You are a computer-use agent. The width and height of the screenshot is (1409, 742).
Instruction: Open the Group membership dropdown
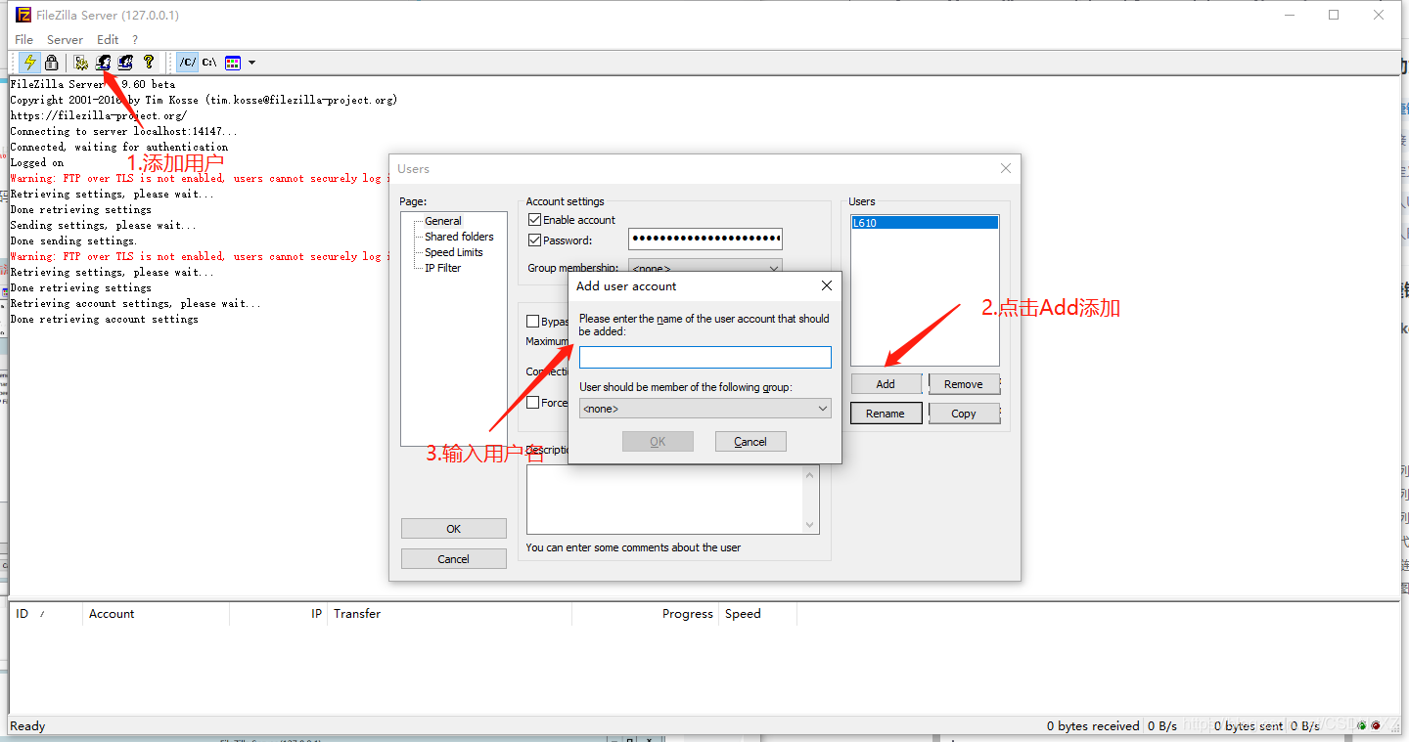tap(705, 266)
